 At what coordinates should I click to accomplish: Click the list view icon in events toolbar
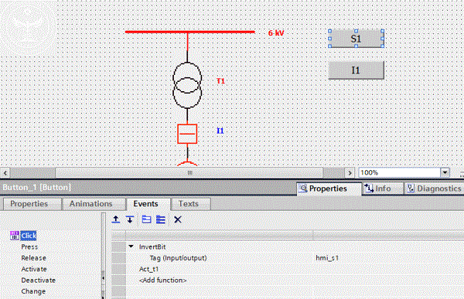point(161,219)
